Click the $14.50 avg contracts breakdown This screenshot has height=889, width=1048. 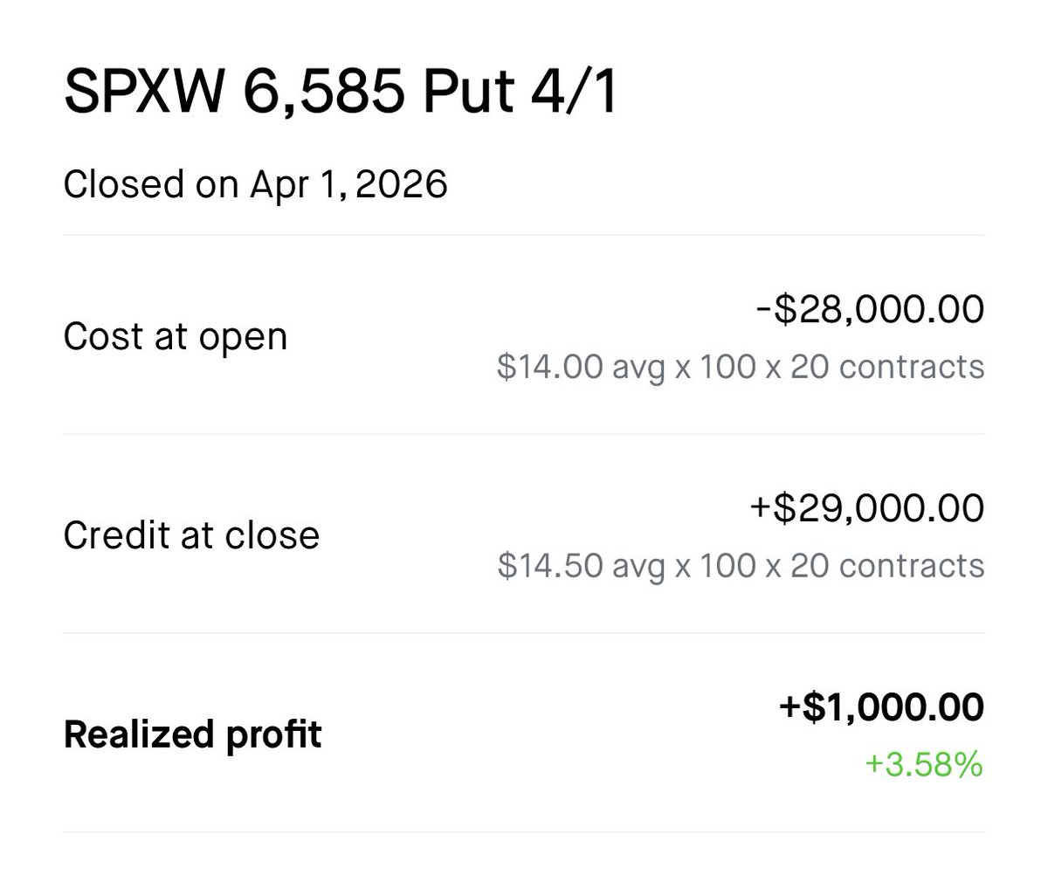coord(741,566)
